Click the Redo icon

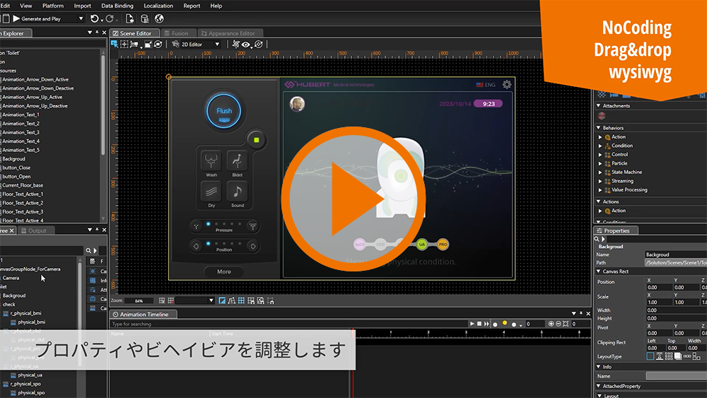109,18
